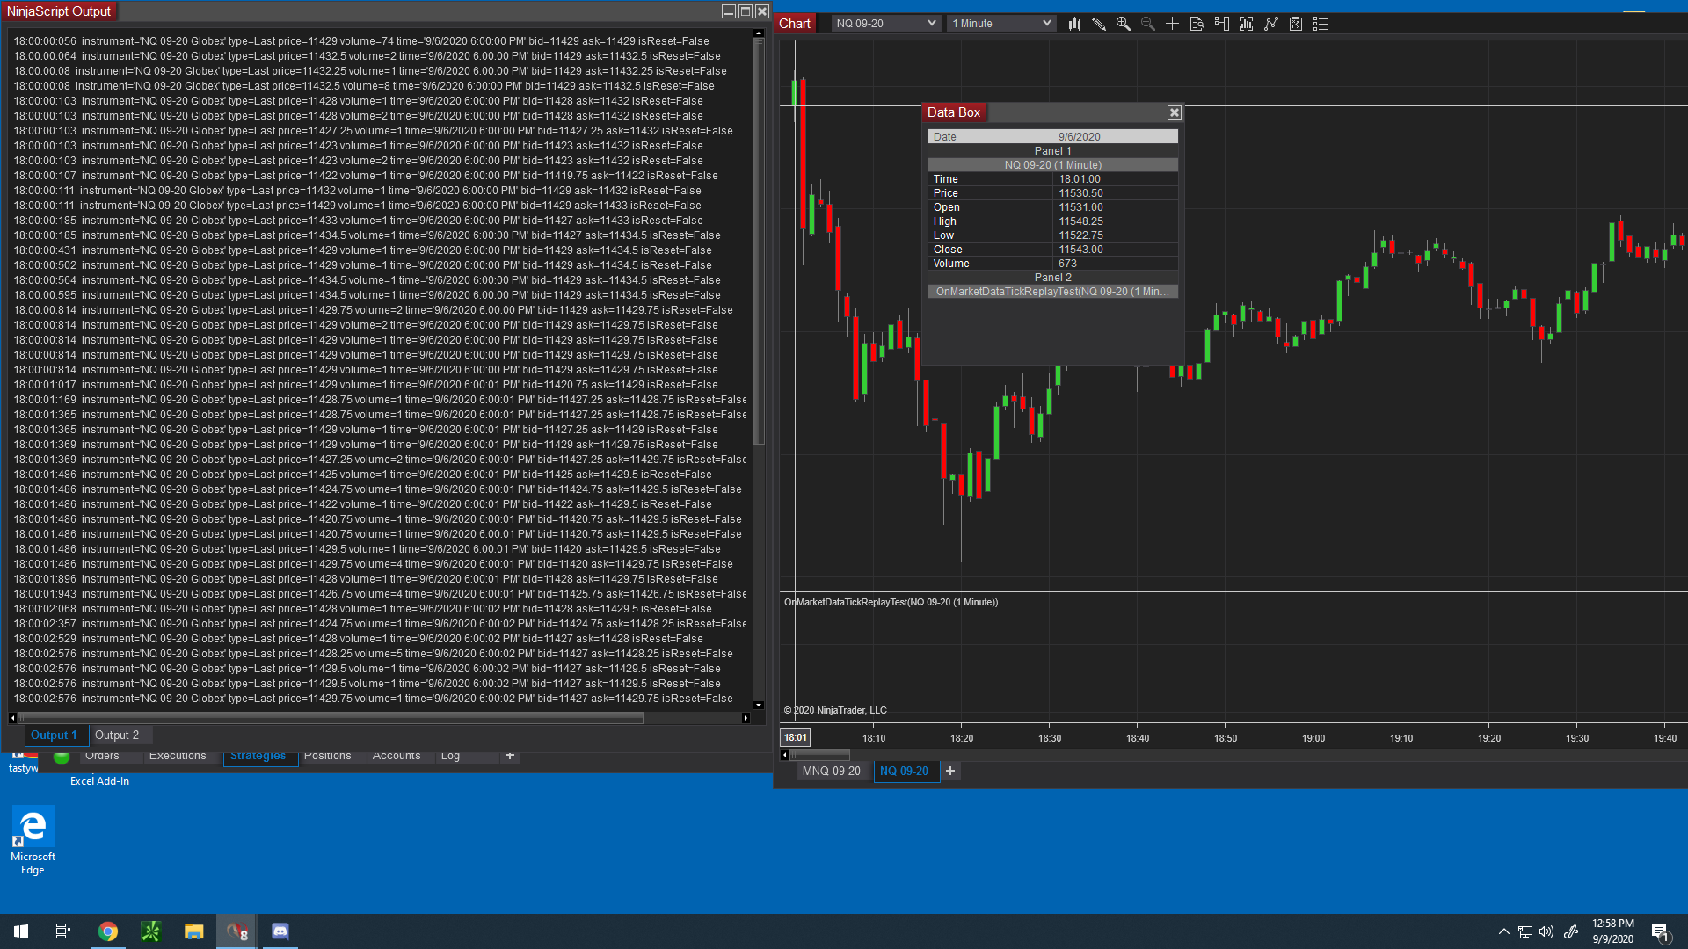Open the bar type chart style icon
The height and width of the screenshot is (949, 1688).
tap(1074, 24)
